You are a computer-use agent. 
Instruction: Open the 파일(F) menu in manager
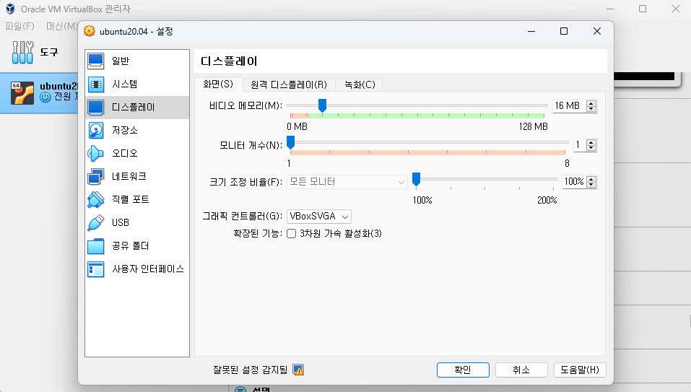[x=19, y=26]
